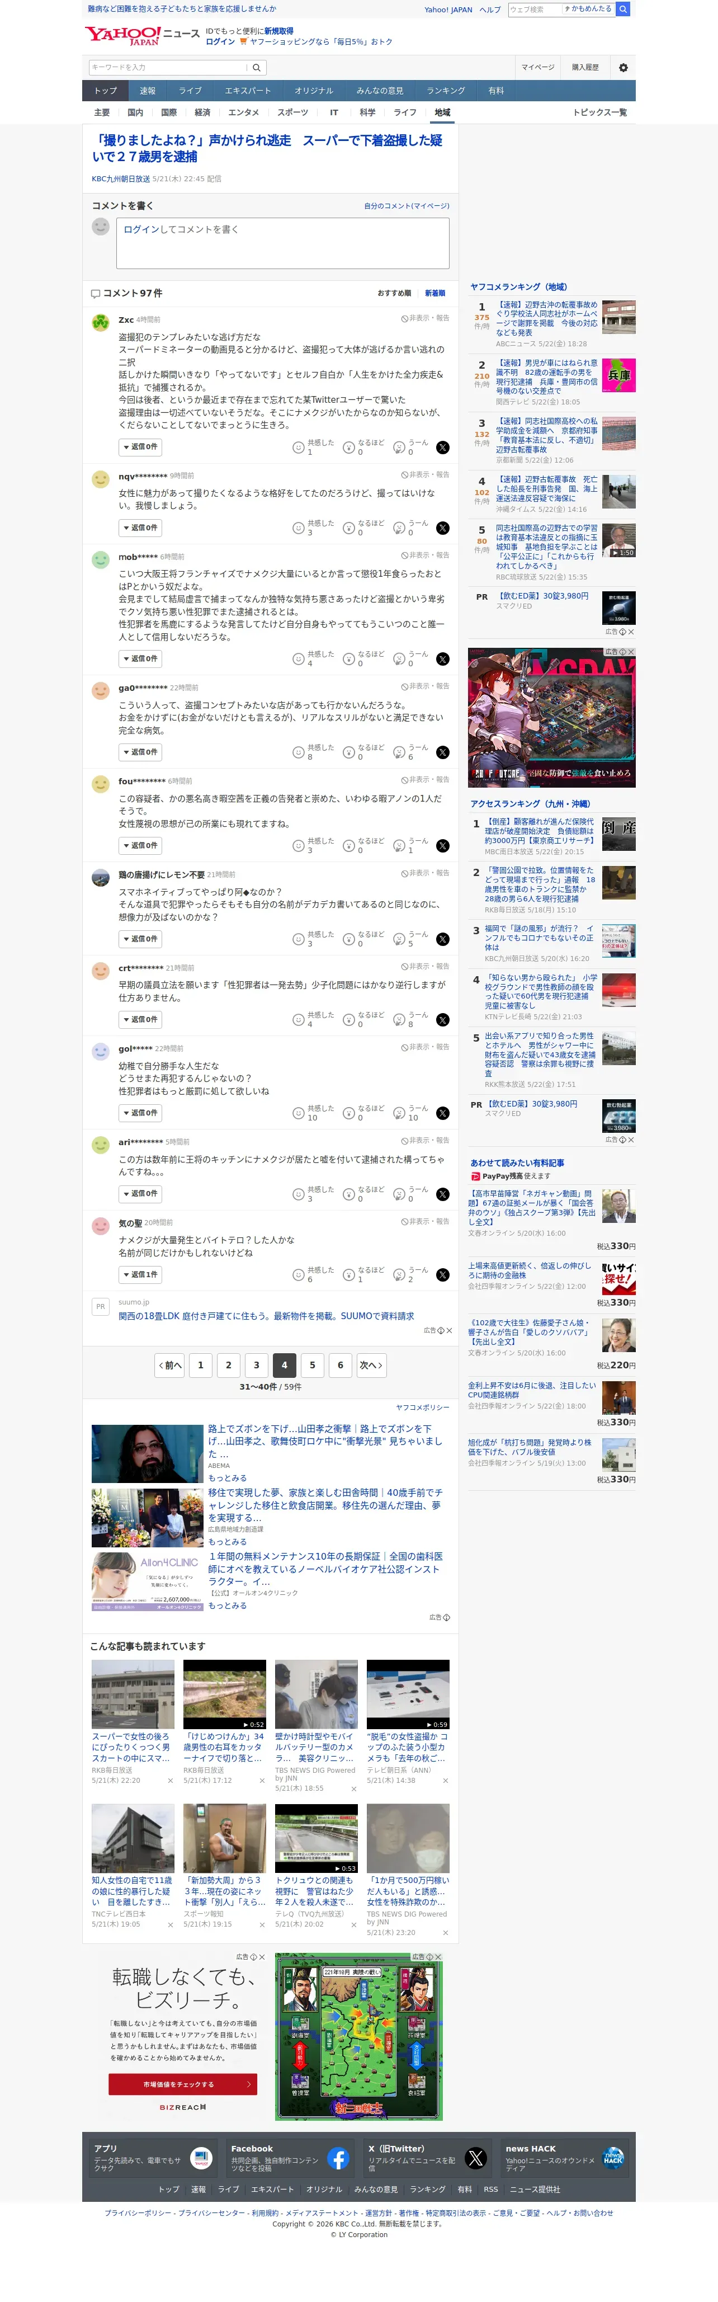Click the blue web search magnifier button
This screenshot has width=718, height=2302.
623,9
